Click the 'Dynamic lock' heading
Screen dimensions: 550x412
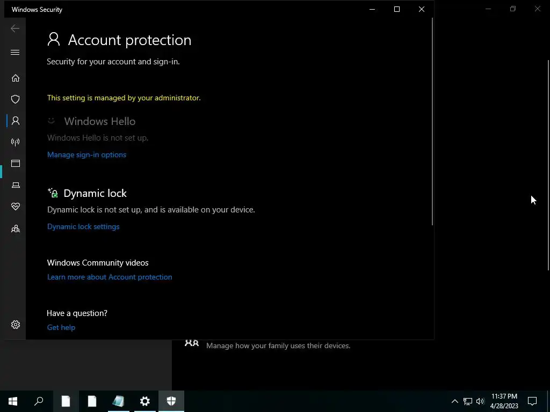tap(95, 193)
